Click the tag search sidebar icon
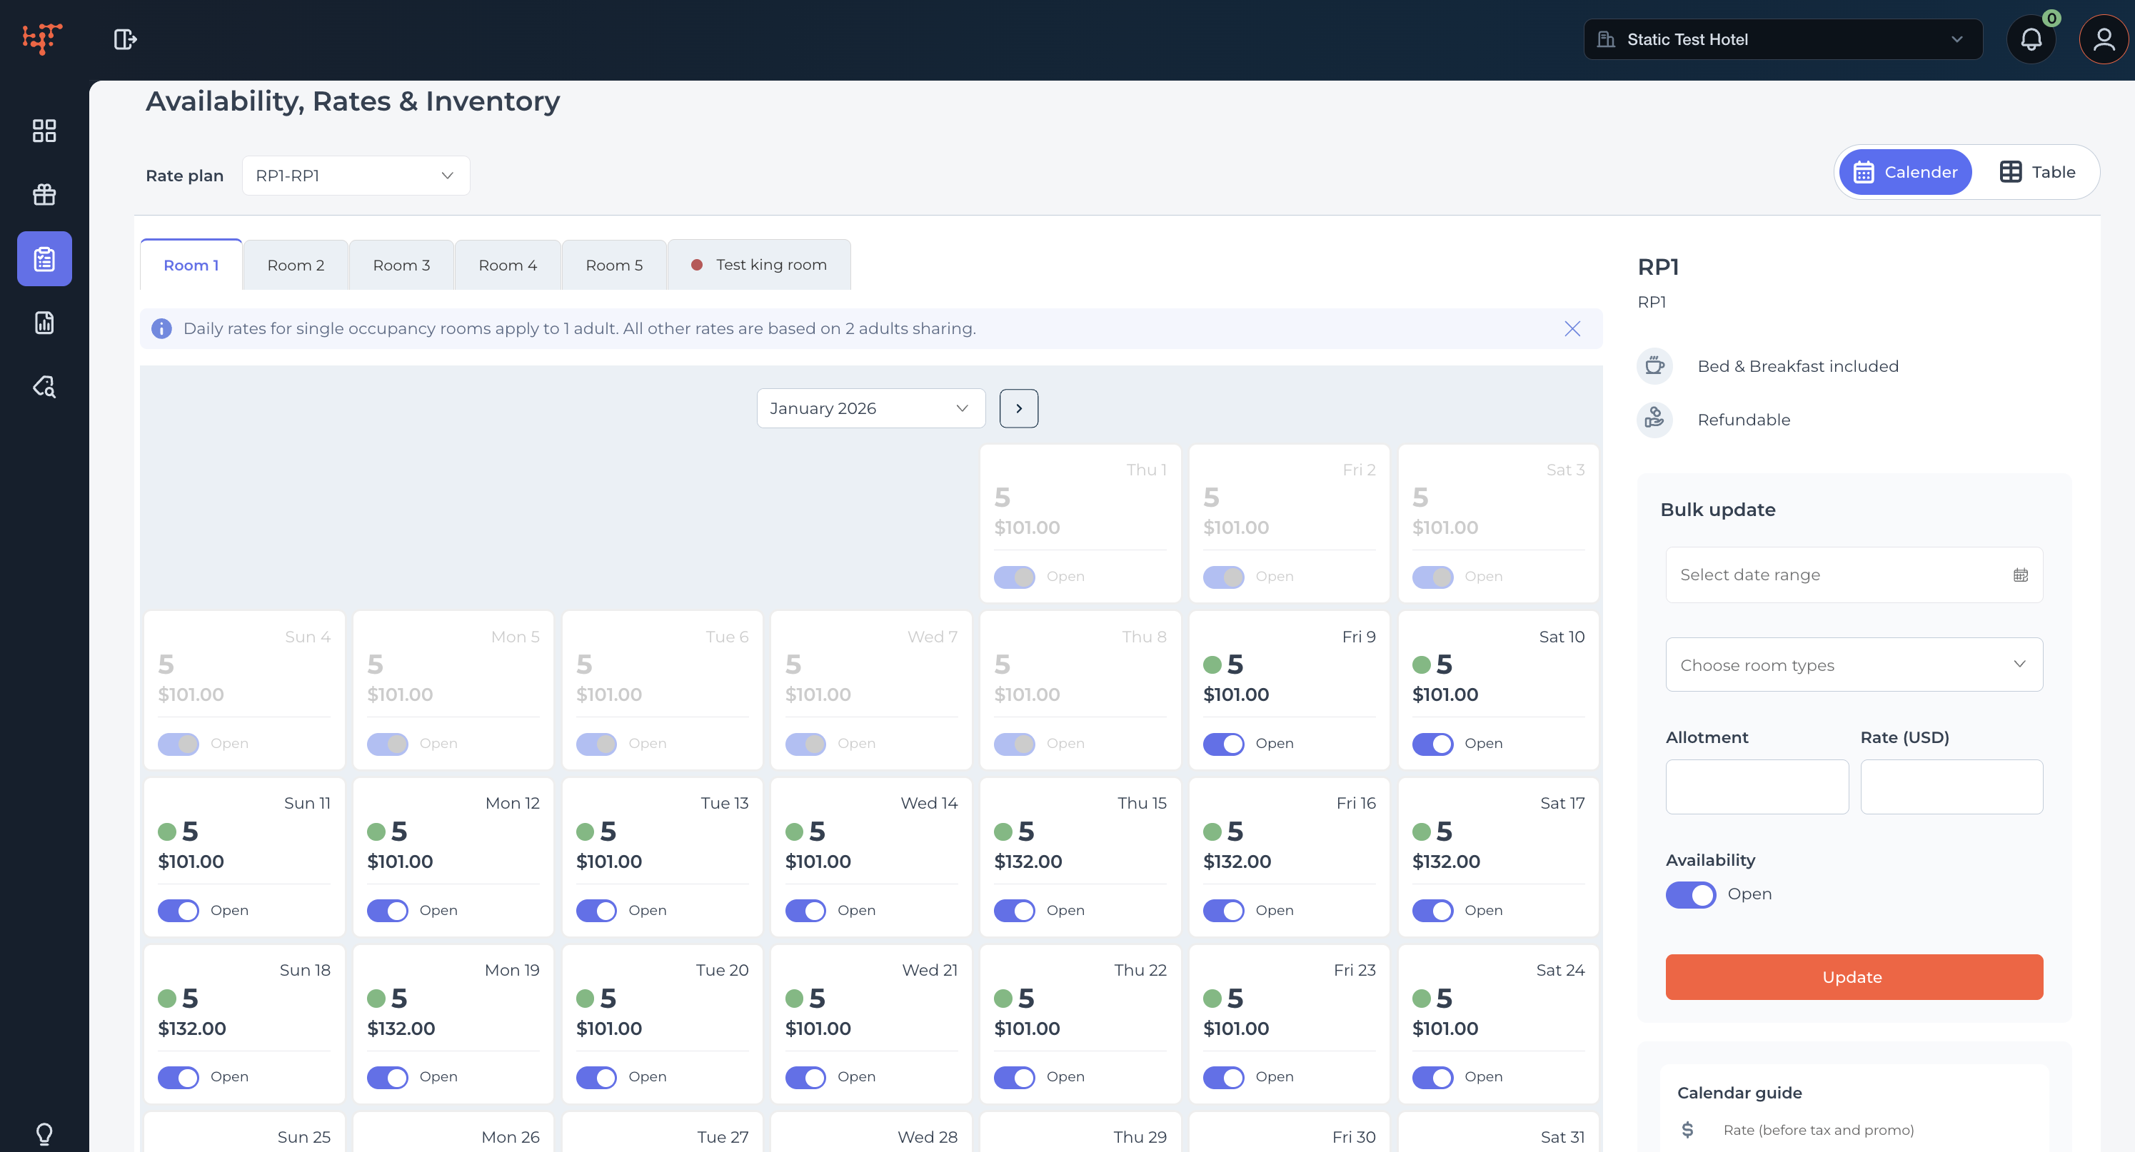The width and height of the screenshot is (2135, 1152). (44, 387)
